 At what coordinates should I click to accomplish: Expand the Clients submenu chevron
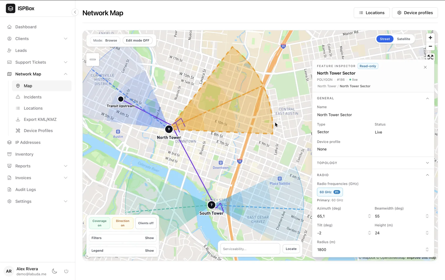[66, 39]
